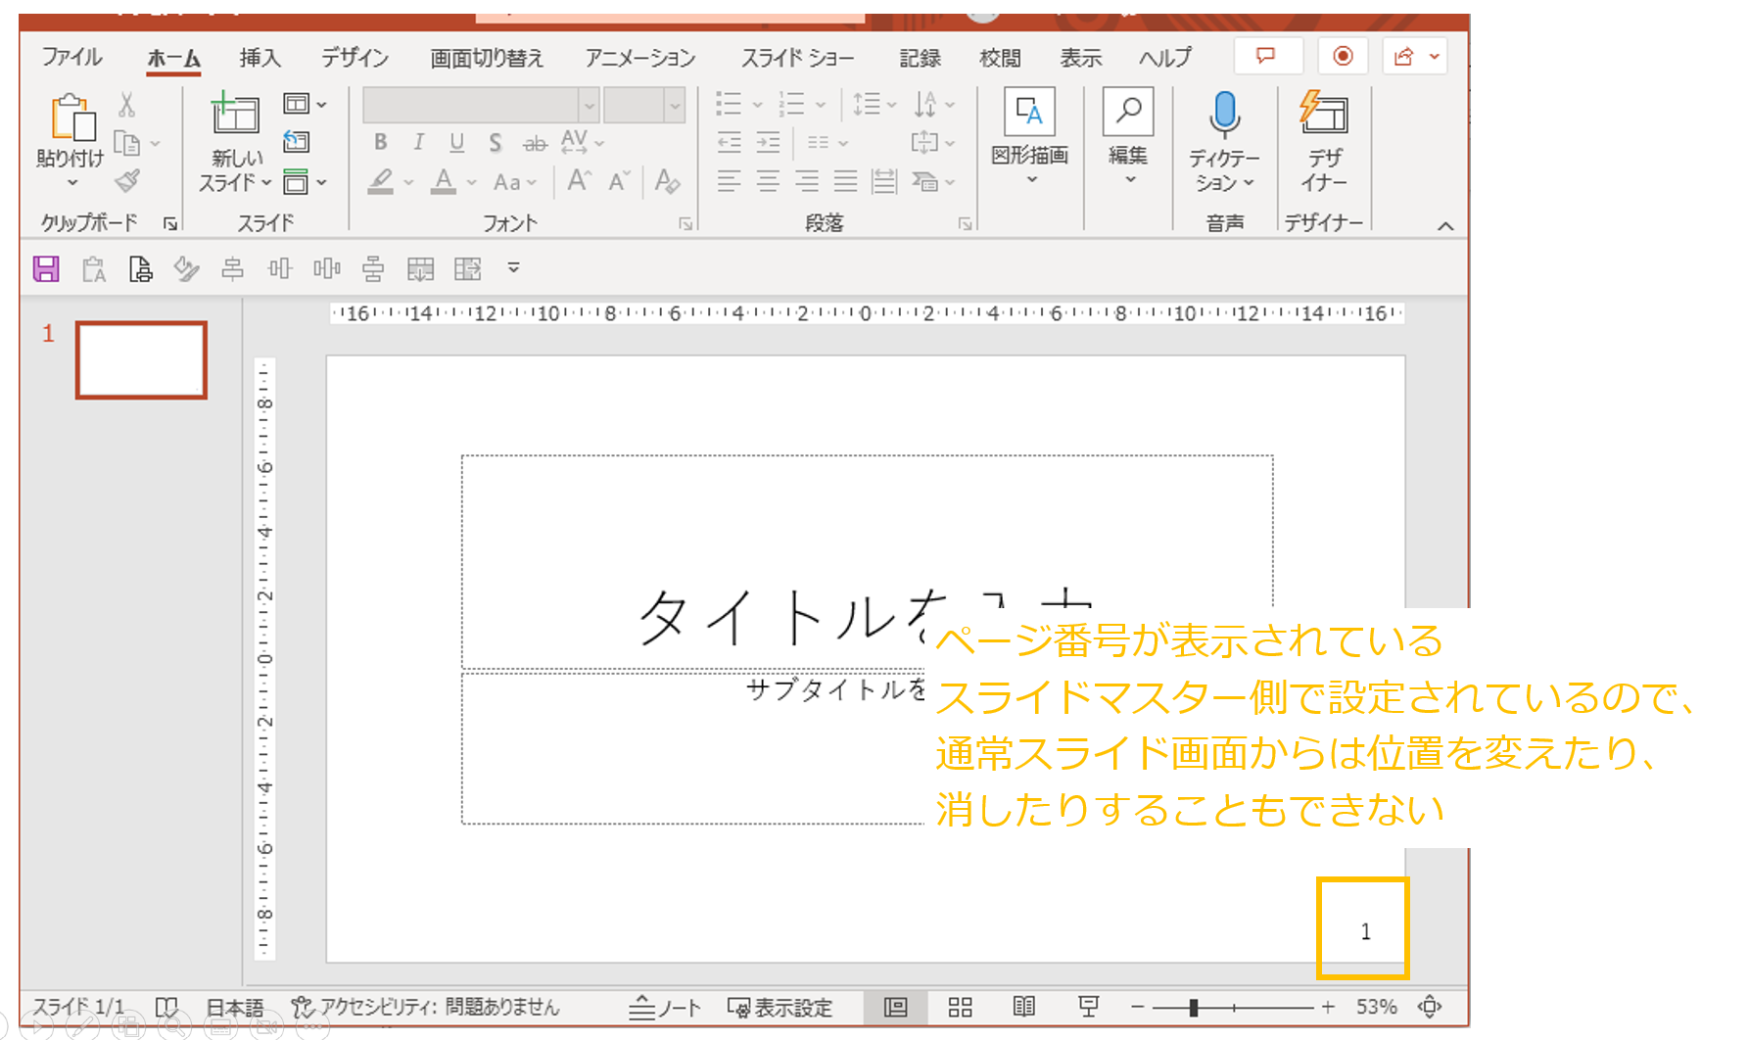Toggle Italic formatting
Image resolution: width=1748 pixels, height=1040 pixels.
point(418,143)
